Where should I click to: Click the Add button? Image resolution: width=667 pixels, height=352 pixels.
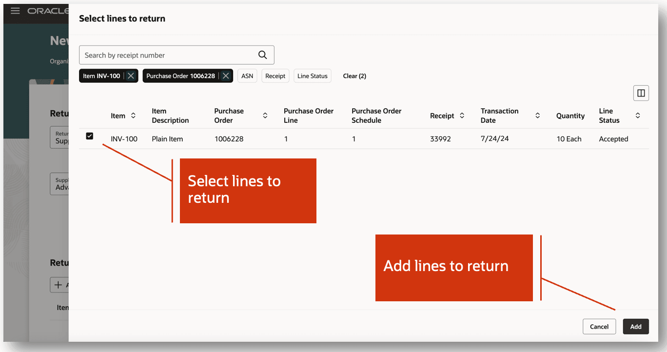coord(636,327)
